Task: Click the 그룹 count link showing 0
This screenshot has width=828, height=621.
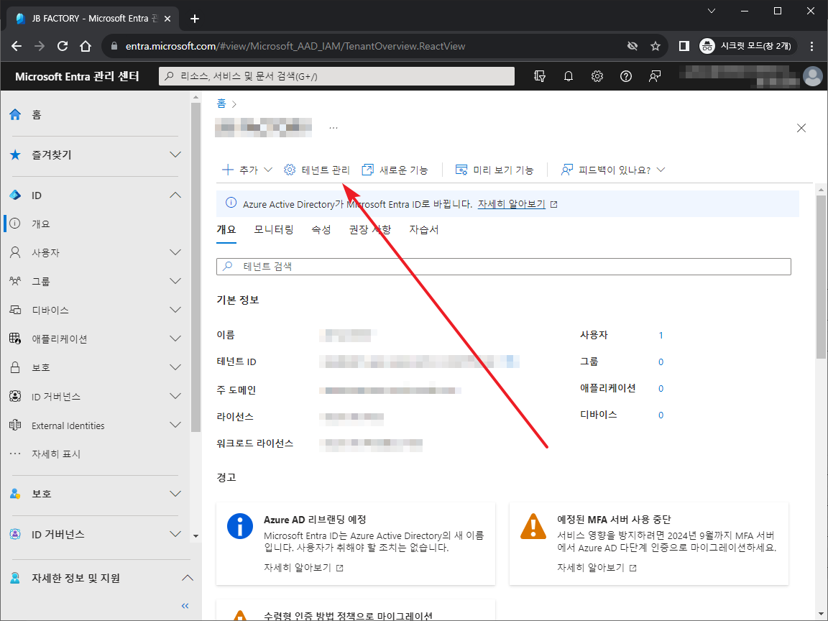Action: pos(661,362)
